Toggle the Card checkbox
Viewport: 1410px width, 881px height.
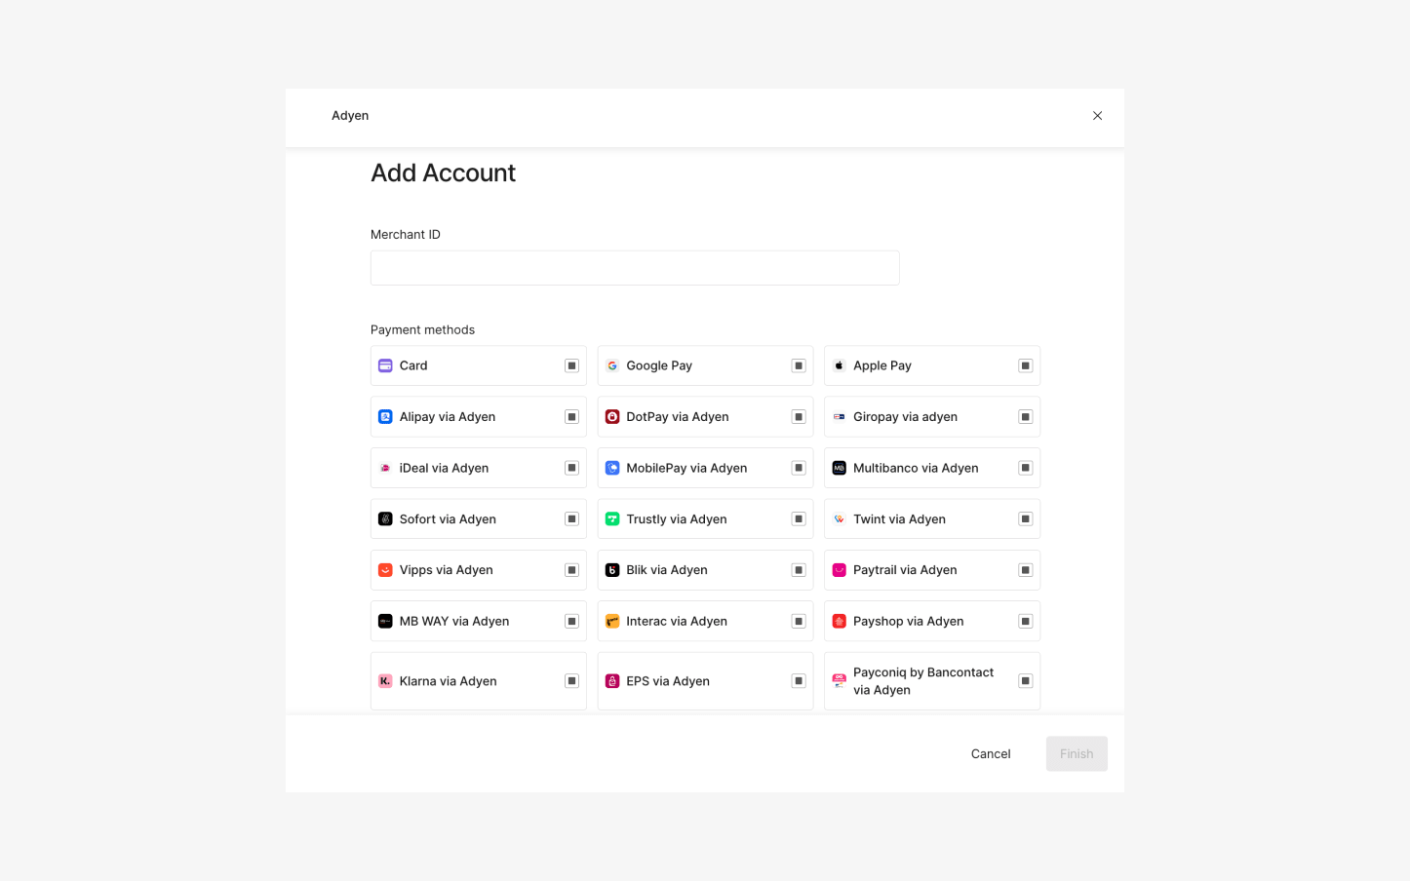[572, 365]
